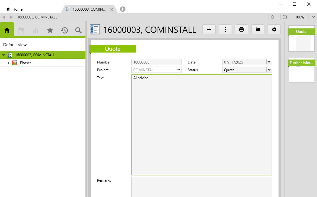Open the calendar view in sidebar
This screenshot has height=197, width=317.
[21, 30]
